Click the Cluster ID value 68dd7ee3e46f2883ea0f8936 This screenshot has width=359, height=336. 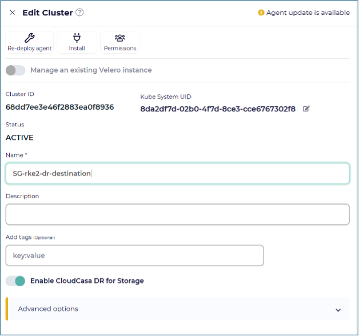(59, 107)
